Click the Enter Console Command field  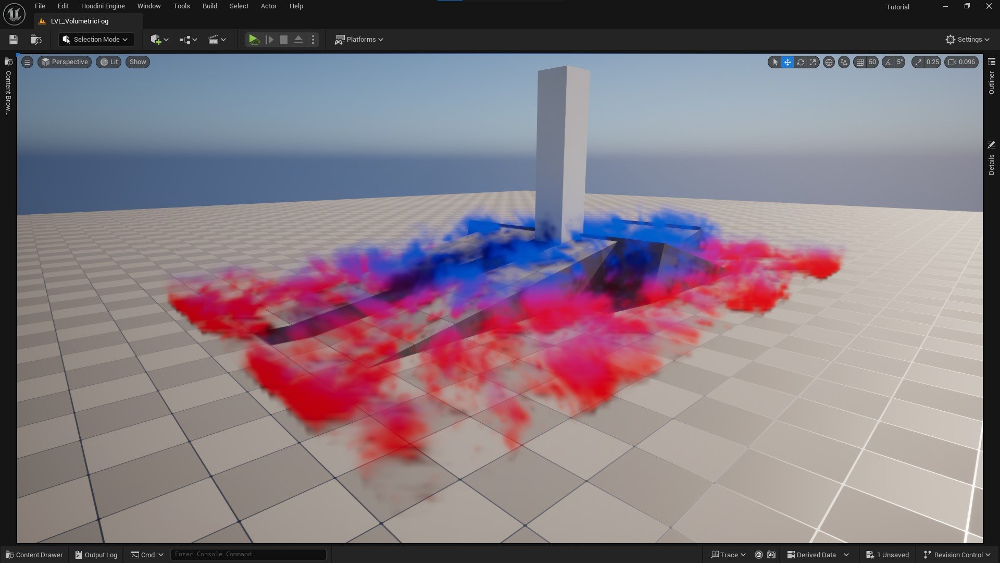(x=248, y=554)
